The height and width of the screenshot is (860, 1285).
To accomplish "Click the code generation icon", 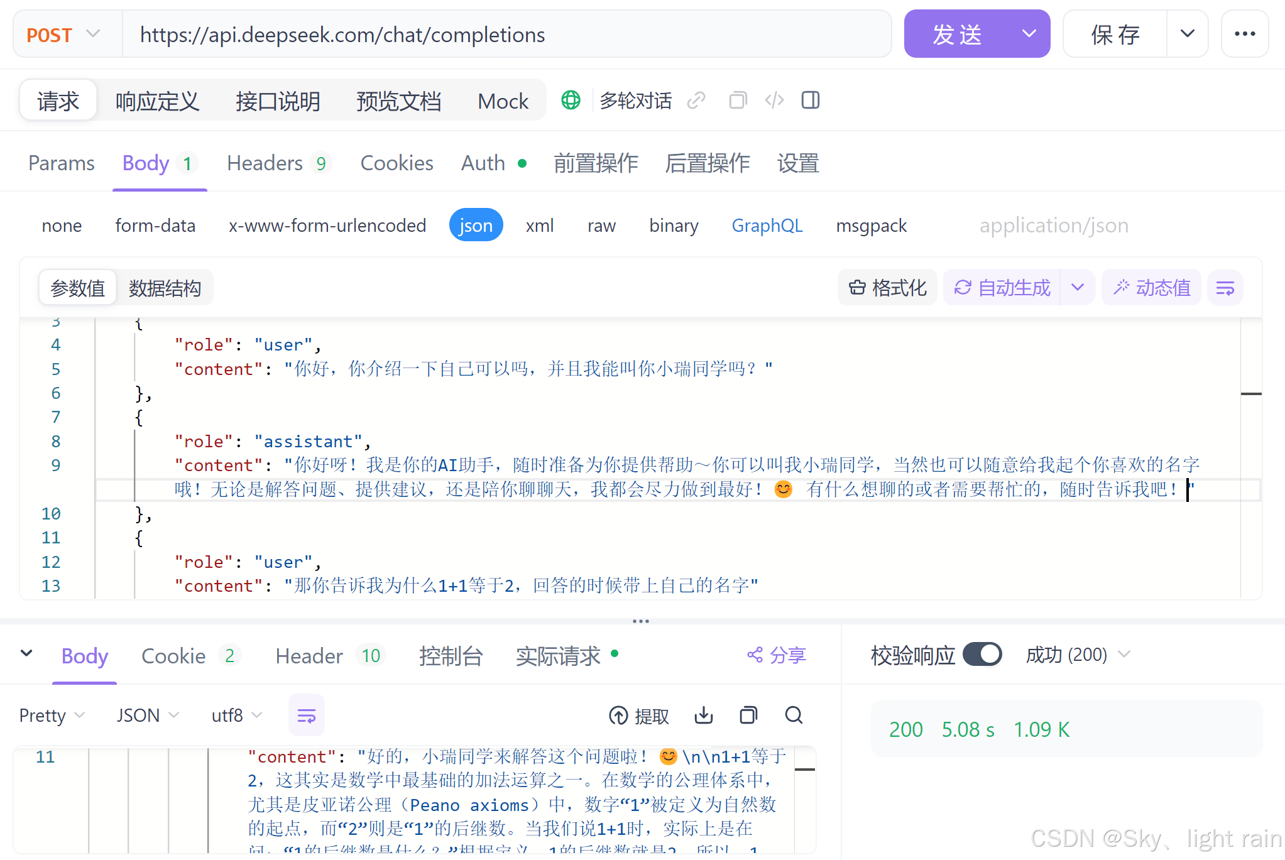I will click(774, 101).
